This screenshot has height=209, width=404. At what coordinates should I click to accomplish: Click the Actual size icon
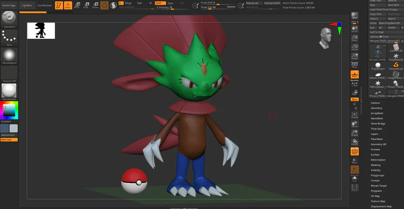[x=355, y=47]
